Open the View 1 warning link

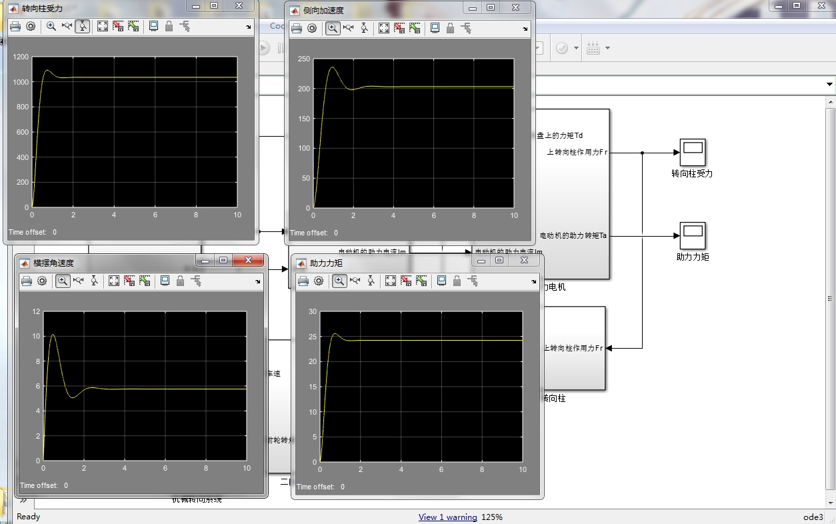pos(447,517)
